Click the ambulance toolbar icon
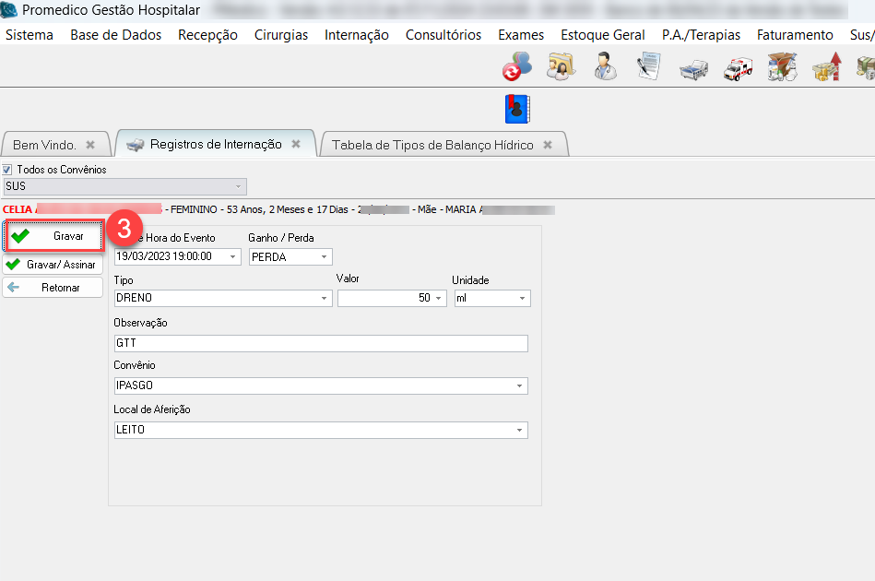The width and height of the screenshot is (875, 581). (x=738, y=67)
